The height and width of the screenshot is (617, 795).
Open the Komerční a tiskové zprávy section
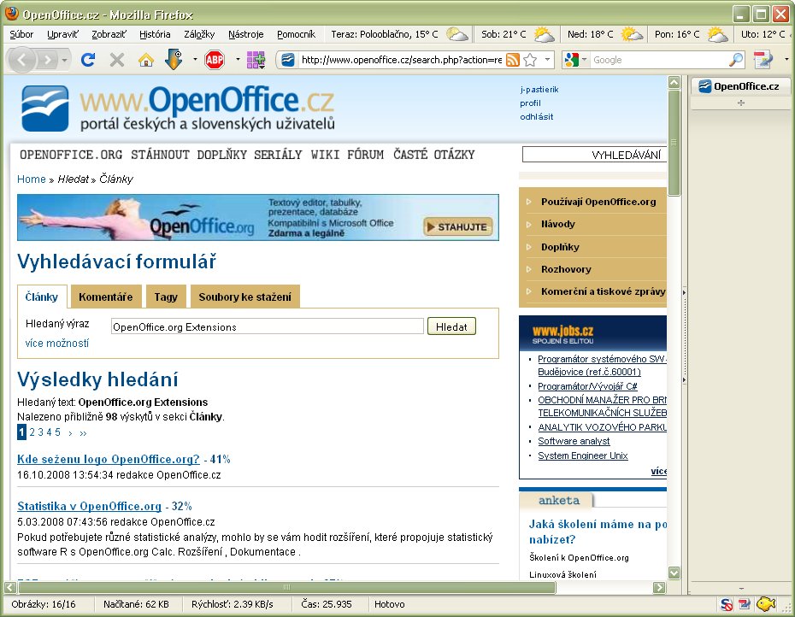(x=603, y=291)
